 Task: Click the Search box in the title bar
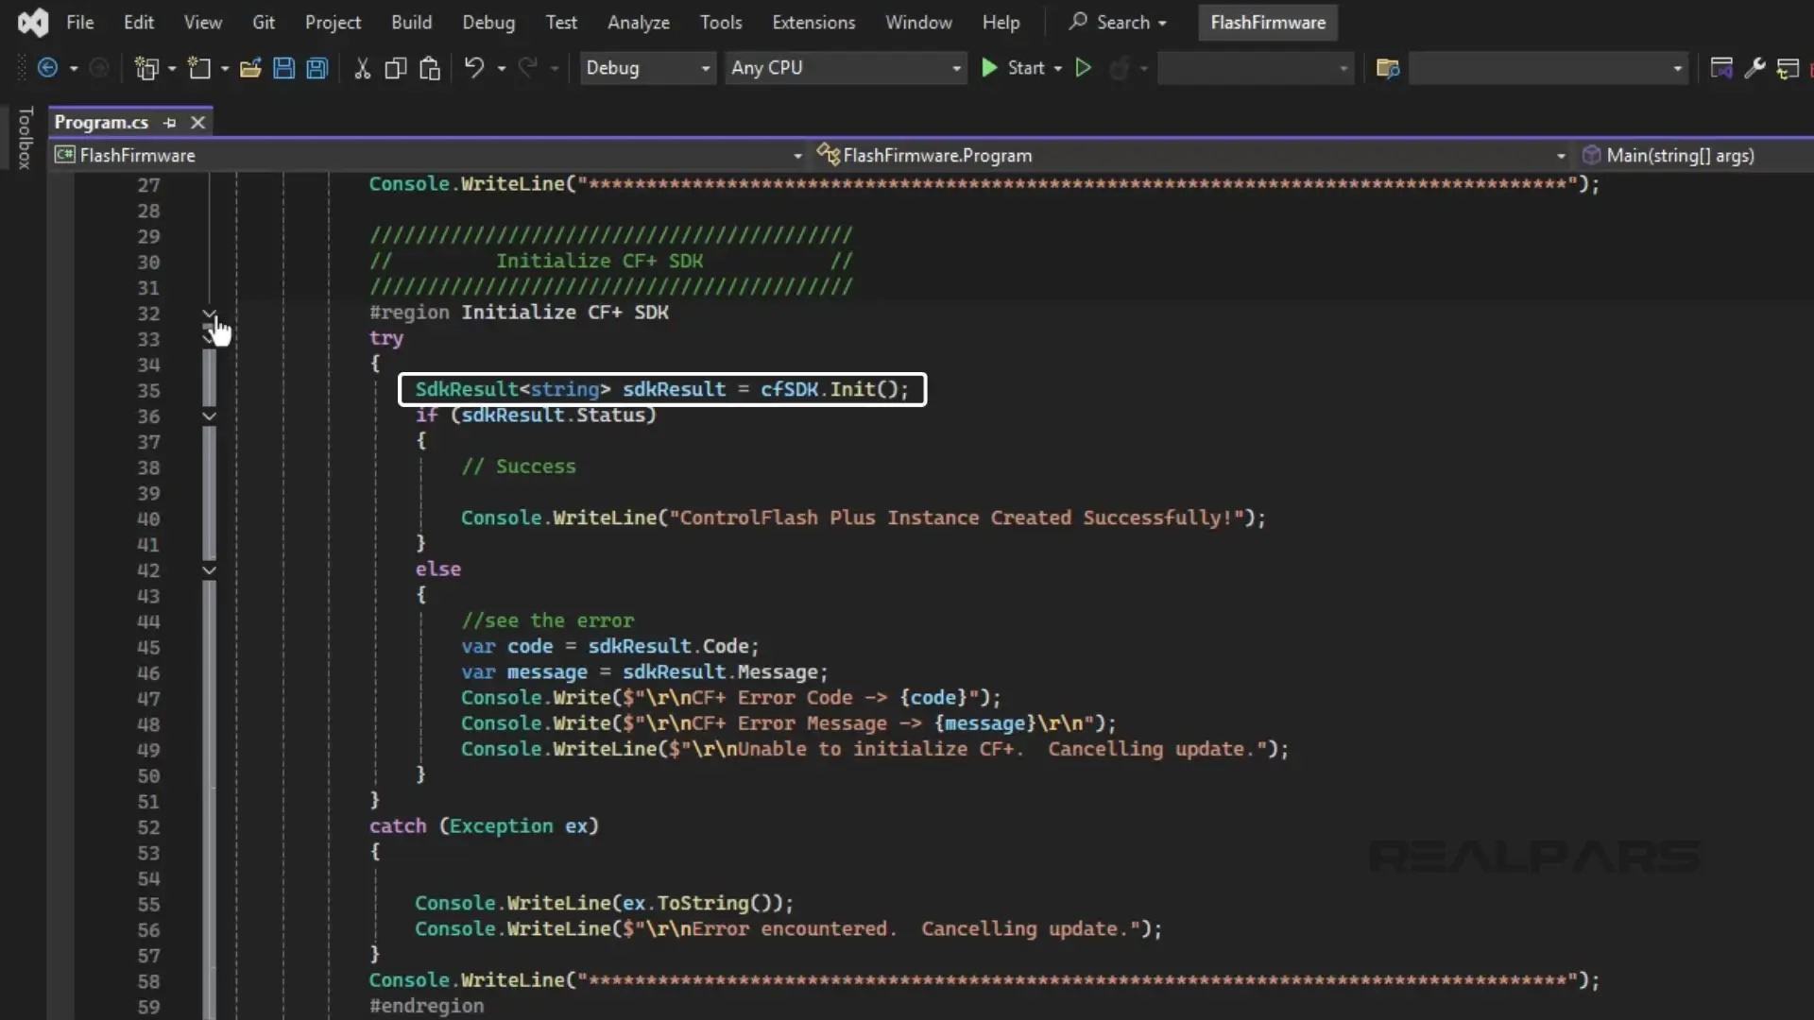point(1119,22)
